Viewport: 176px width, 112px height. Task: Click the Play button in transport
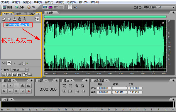(x=10, y=86)
